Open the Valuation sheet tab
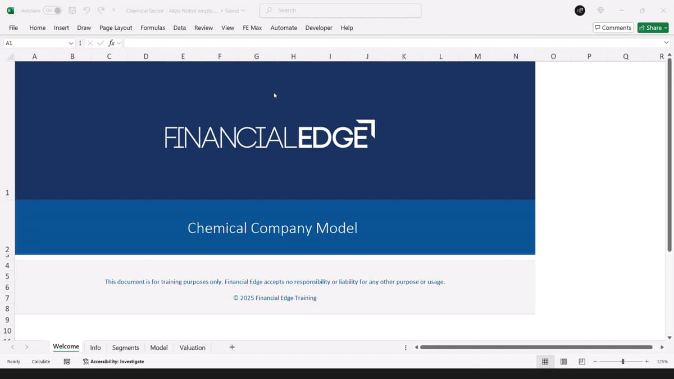The image size is (674, 379). pos(192,348)
